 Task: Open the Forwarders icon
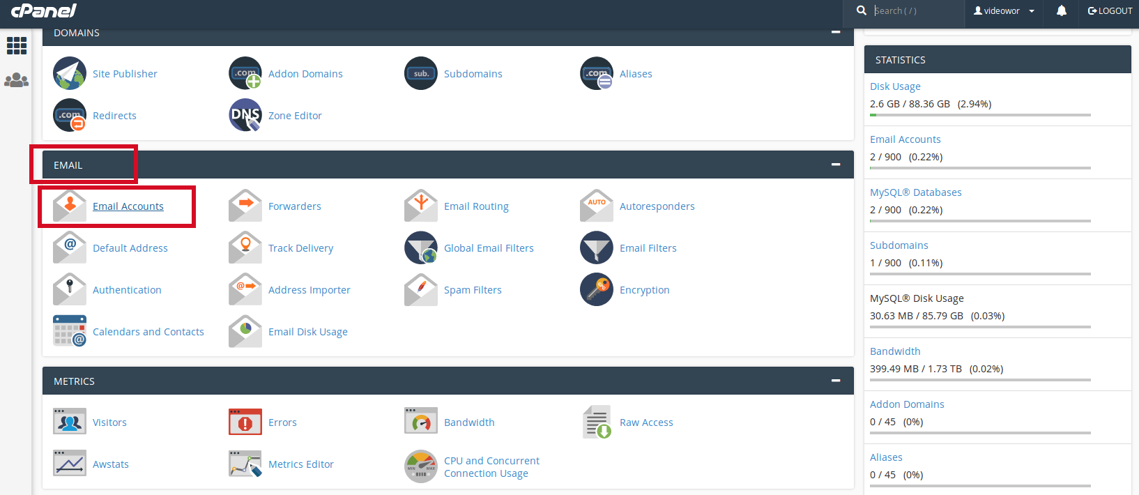pos(245,206)
